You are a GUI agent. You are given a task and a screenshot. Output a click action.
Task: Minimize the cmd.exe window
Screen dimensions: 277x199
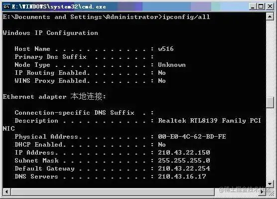pos(253,6)
